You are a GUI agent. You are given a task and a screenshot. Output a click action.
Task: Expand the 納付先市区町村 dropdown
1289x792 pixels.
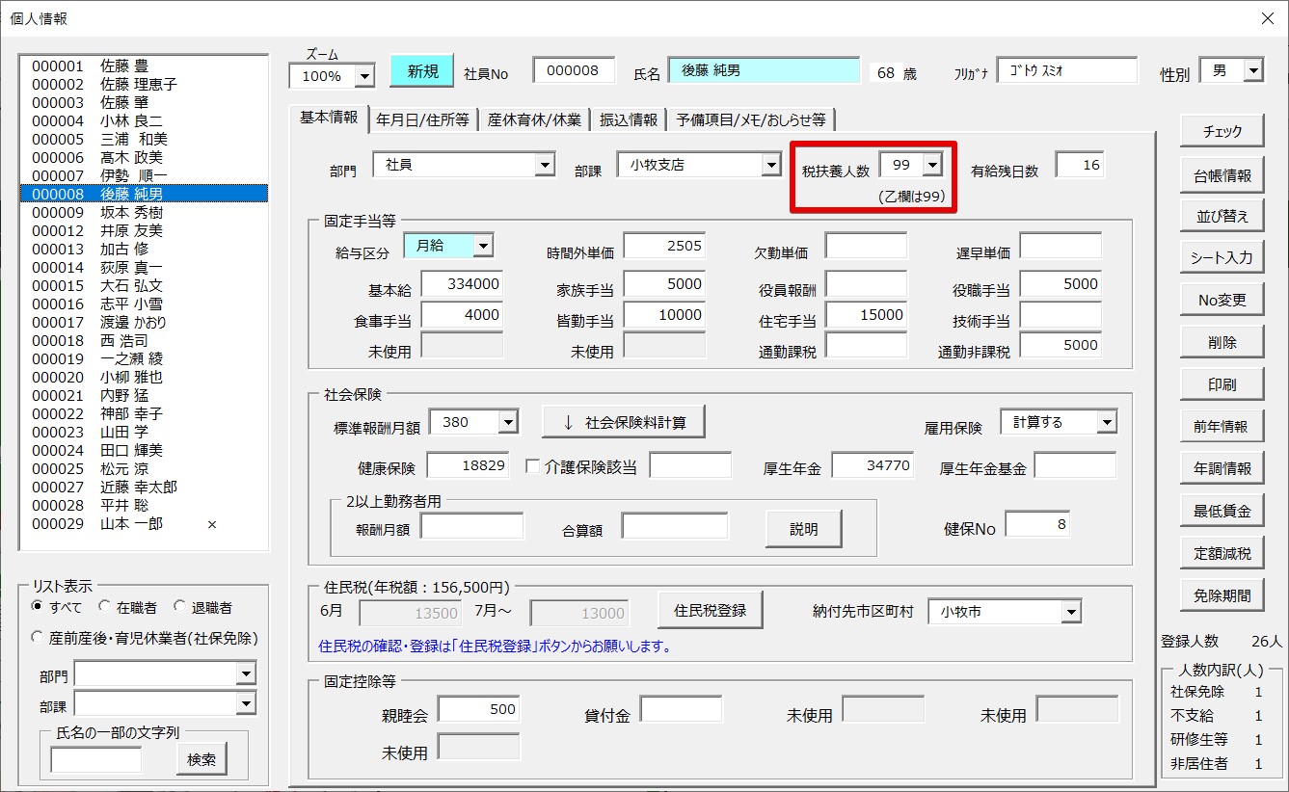click(1071, 612)
